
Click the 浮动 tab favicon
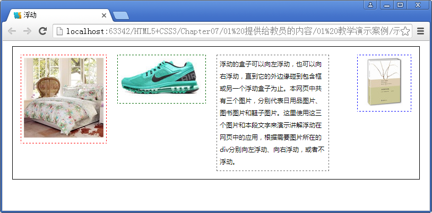(x=18, y=15)
